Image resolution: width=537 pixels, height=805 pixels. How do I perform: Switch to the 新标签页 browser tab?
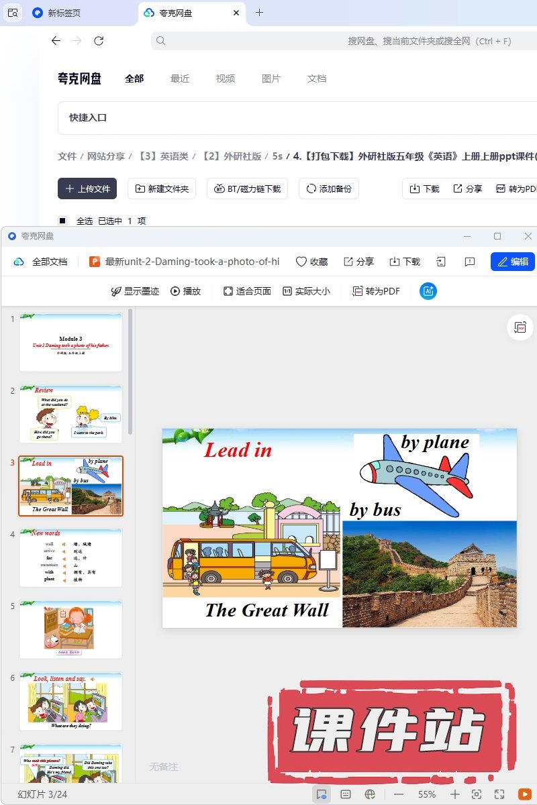pos(64,13)
